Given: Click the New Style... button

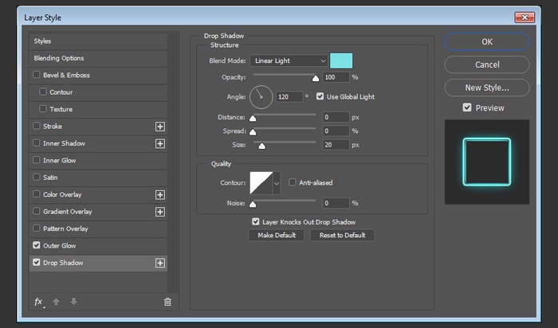Looking at the screenshot, I should (486, 88).
